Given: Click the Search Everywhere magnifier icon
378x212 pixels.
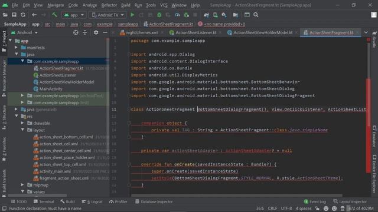Looking at the screenshot, I should point(256,15).
